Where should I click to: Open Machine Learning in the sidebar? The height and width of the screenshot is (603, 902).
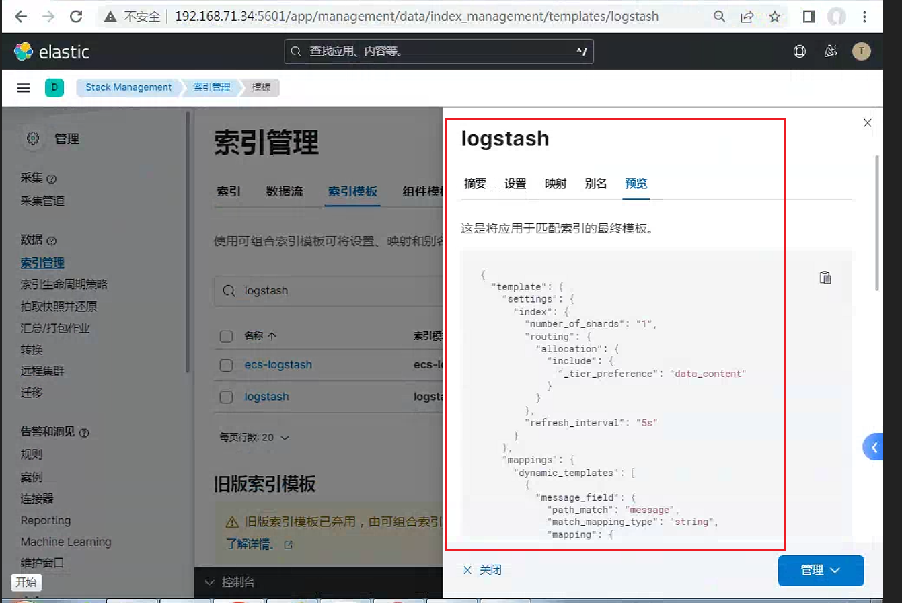point(66,542)
